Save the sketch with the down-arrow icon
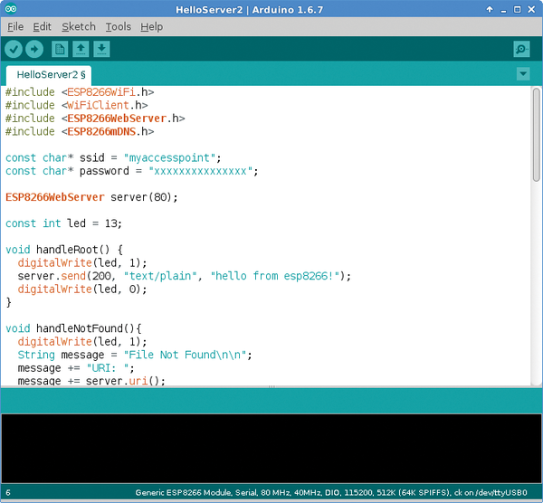Viewport: 543px width, 503px height. coord(101,49)
